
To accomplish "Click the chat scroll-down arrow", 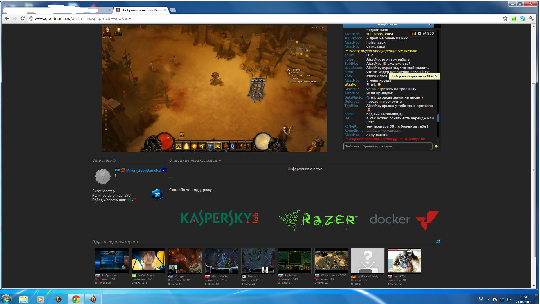I will 438,140.
